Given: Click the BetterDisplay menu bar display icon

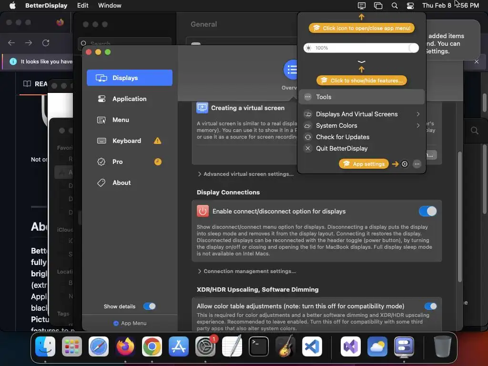Looking at the screenshot, I should [361, 6].
